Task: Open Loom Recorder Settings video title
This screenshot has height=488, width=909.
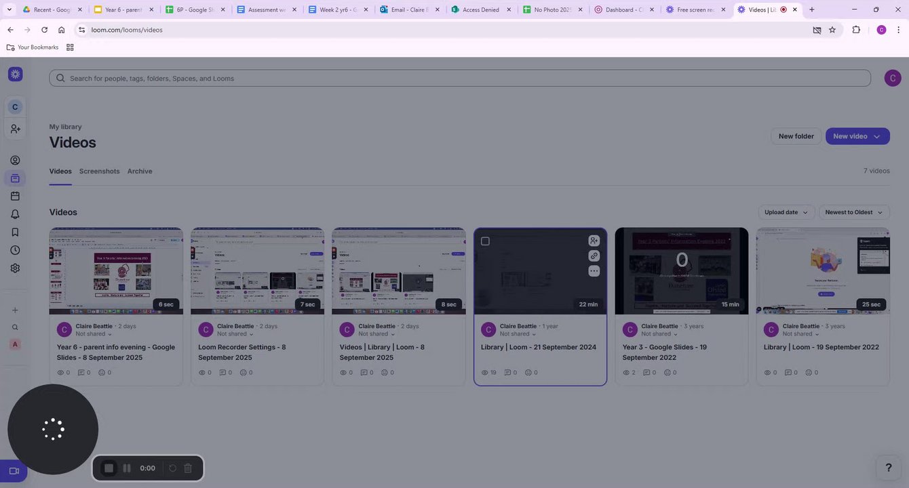Action: coord(242,352)
